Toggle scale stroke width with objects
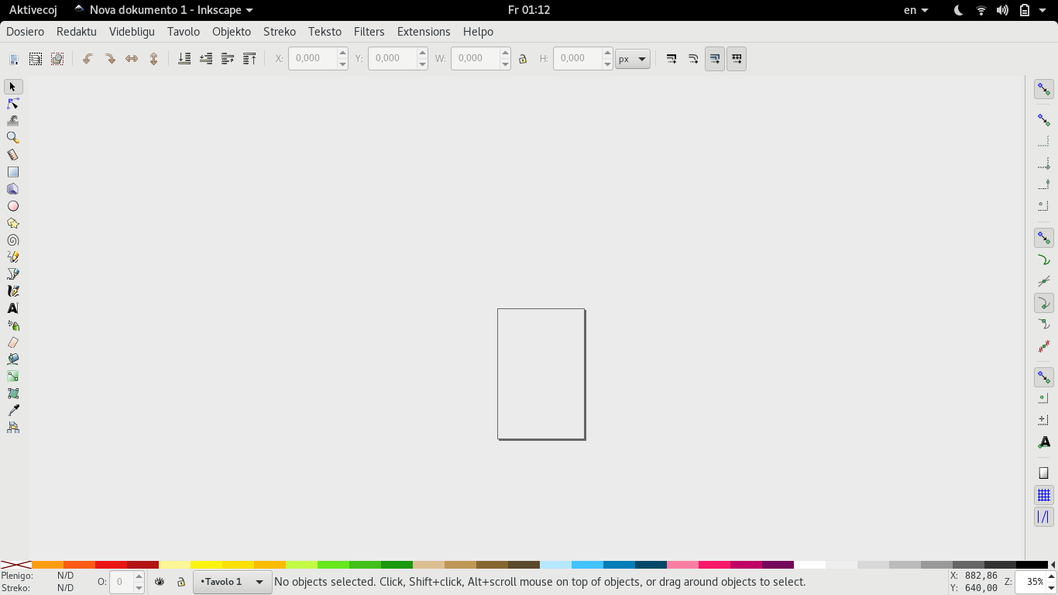 point(672,59)
